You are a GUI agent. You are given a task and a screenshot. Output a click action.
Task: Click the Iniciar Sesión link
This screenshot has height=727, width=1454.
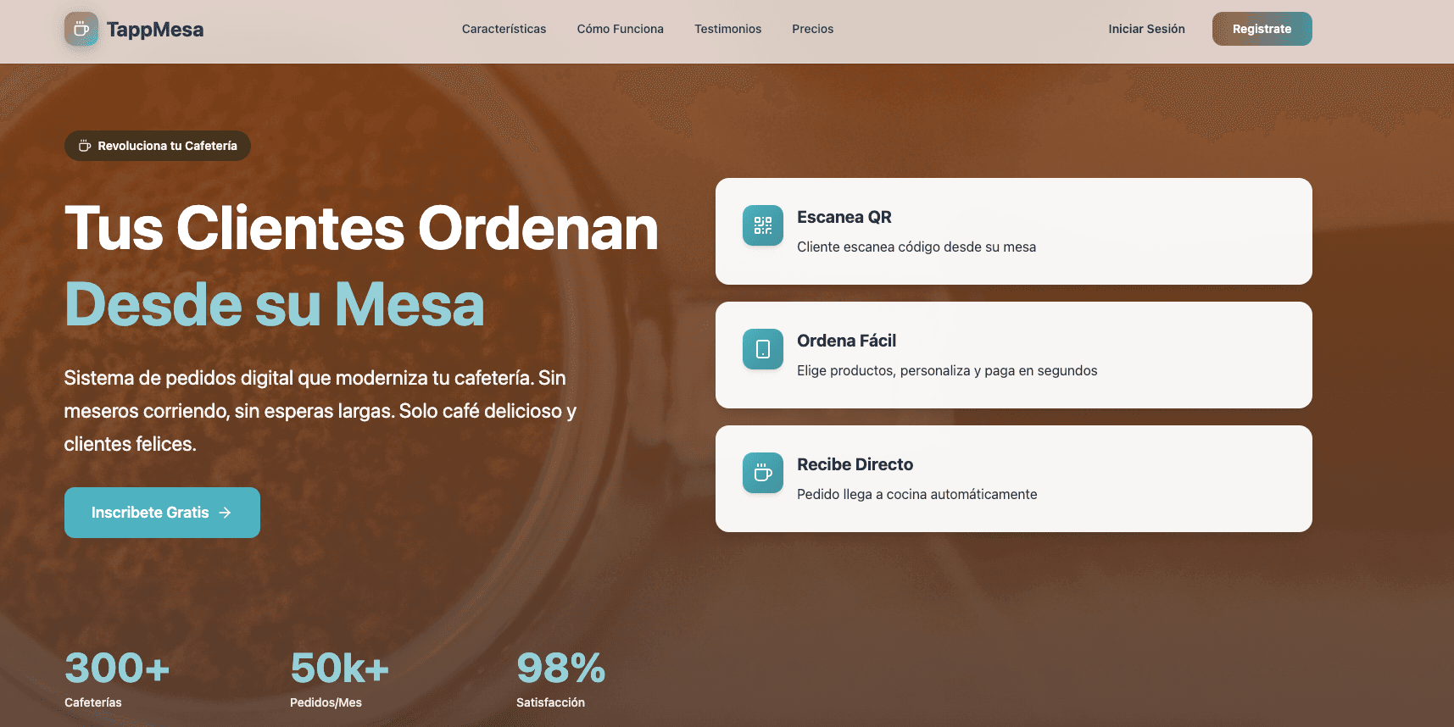coord(1146,29)
